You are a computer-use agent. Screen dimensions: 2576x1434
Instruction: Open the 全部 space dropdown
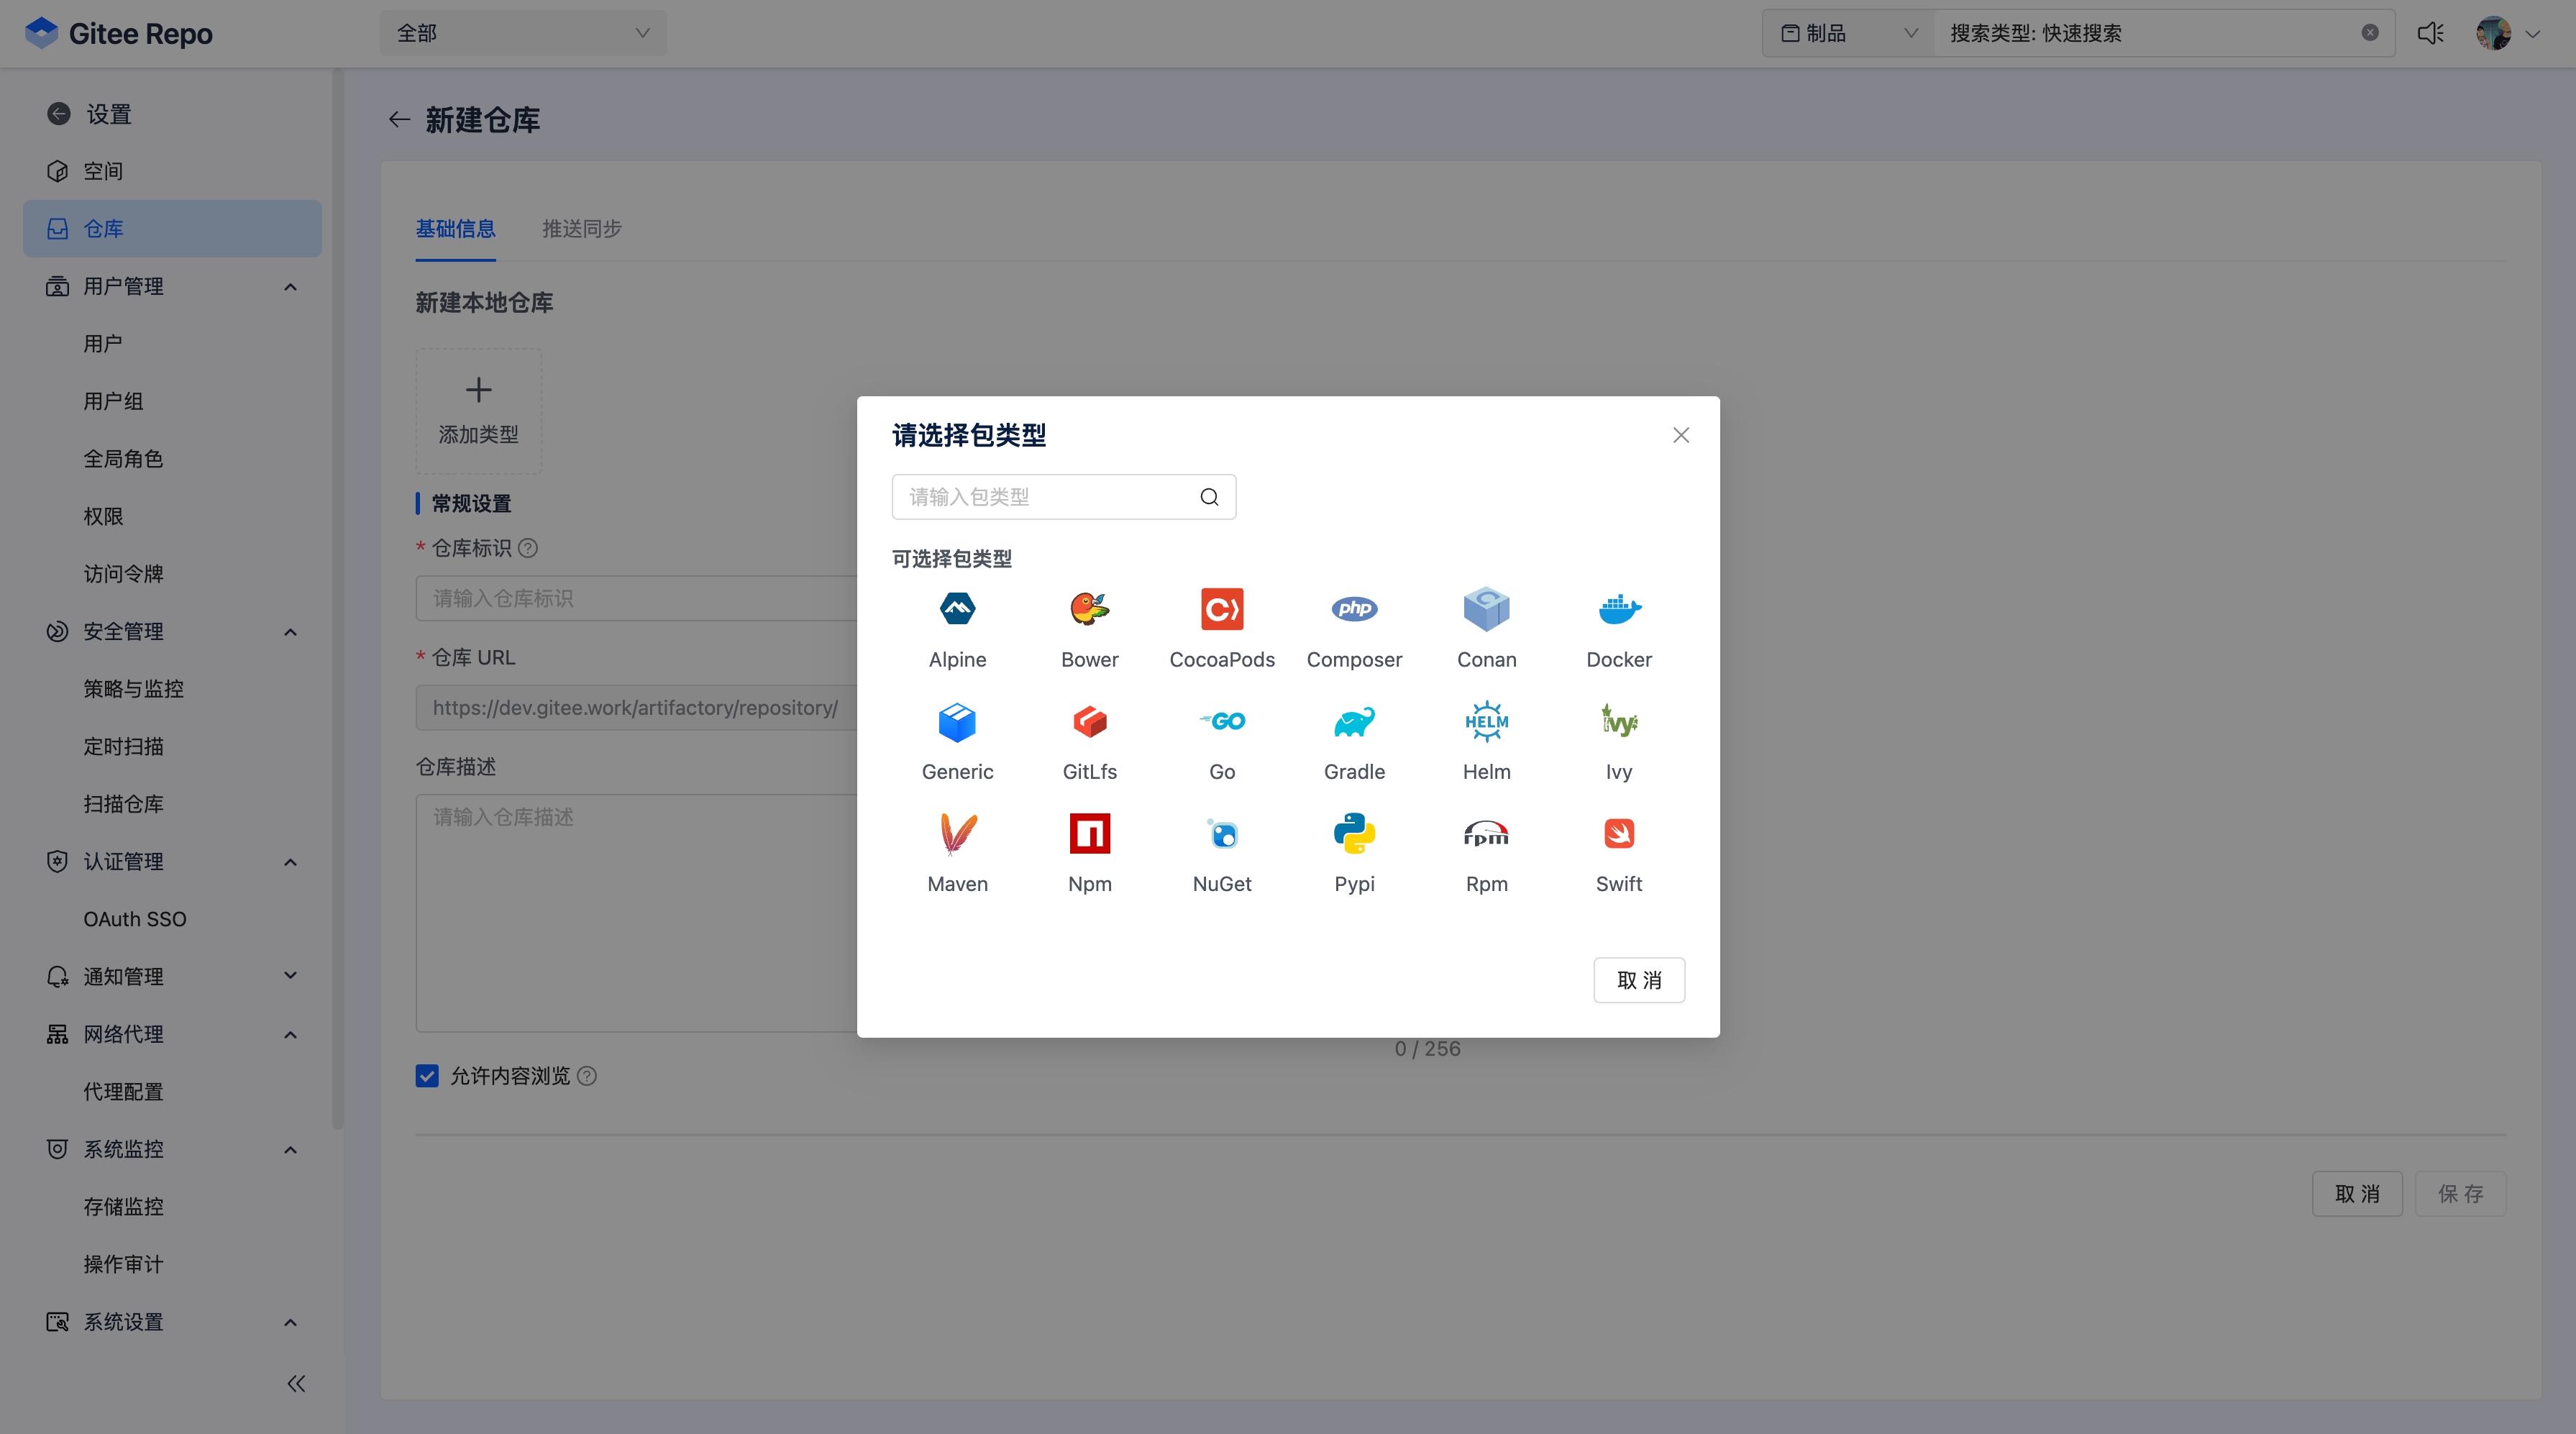pos(523,33)
